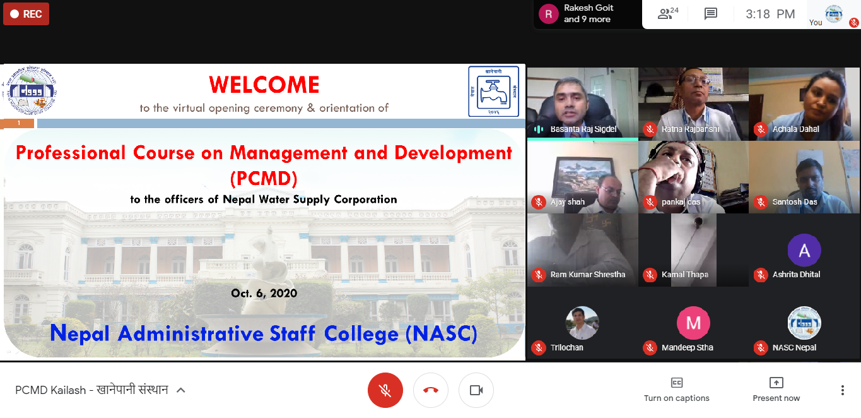Open the participants list showing 24 people

click(x=668, y=14)
